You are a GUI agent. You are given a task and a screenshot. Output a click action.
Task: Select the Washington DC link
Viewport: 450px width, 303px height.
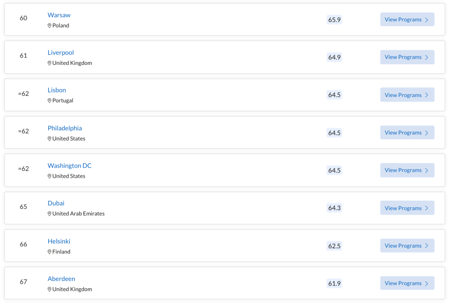click(70, 166)
